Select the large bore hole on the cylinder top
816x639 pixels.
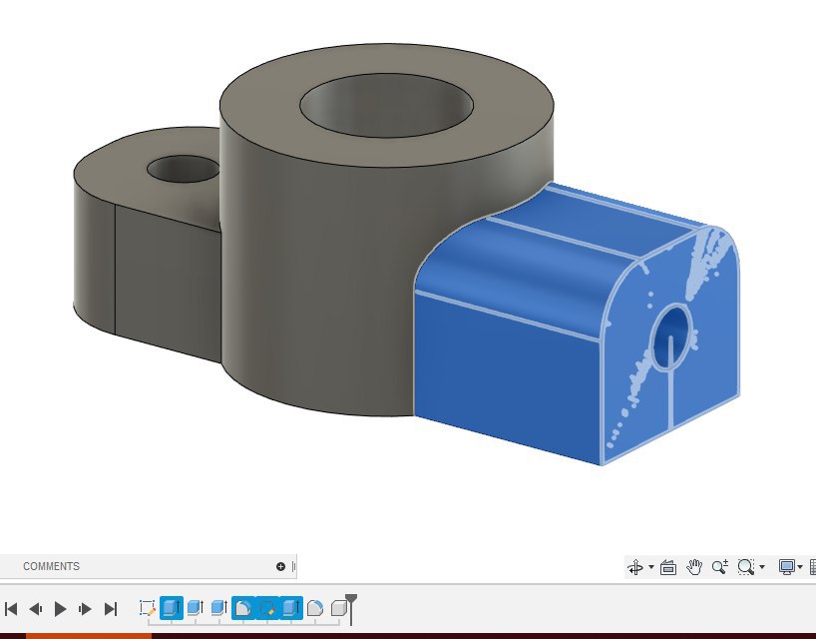[x=386, y=106]
